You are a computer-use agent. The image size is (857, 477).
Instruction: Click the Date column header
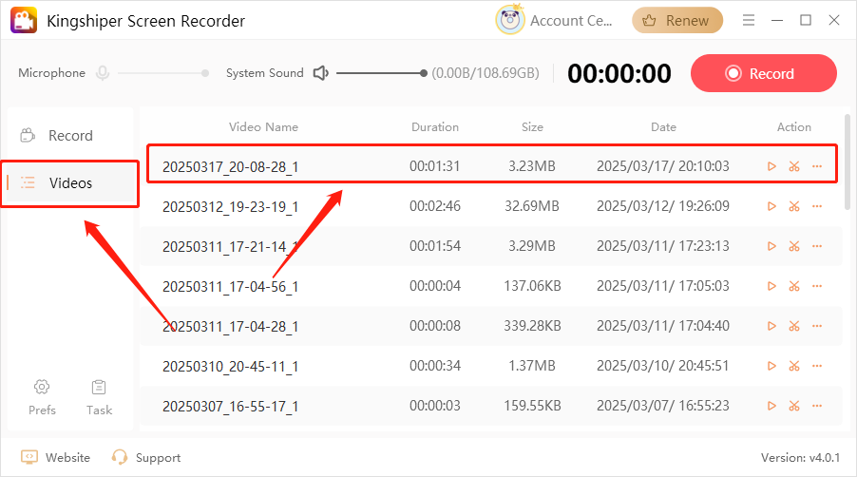pos(663,126)
